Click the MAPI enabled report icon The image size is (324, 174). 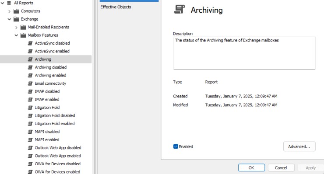30,140
